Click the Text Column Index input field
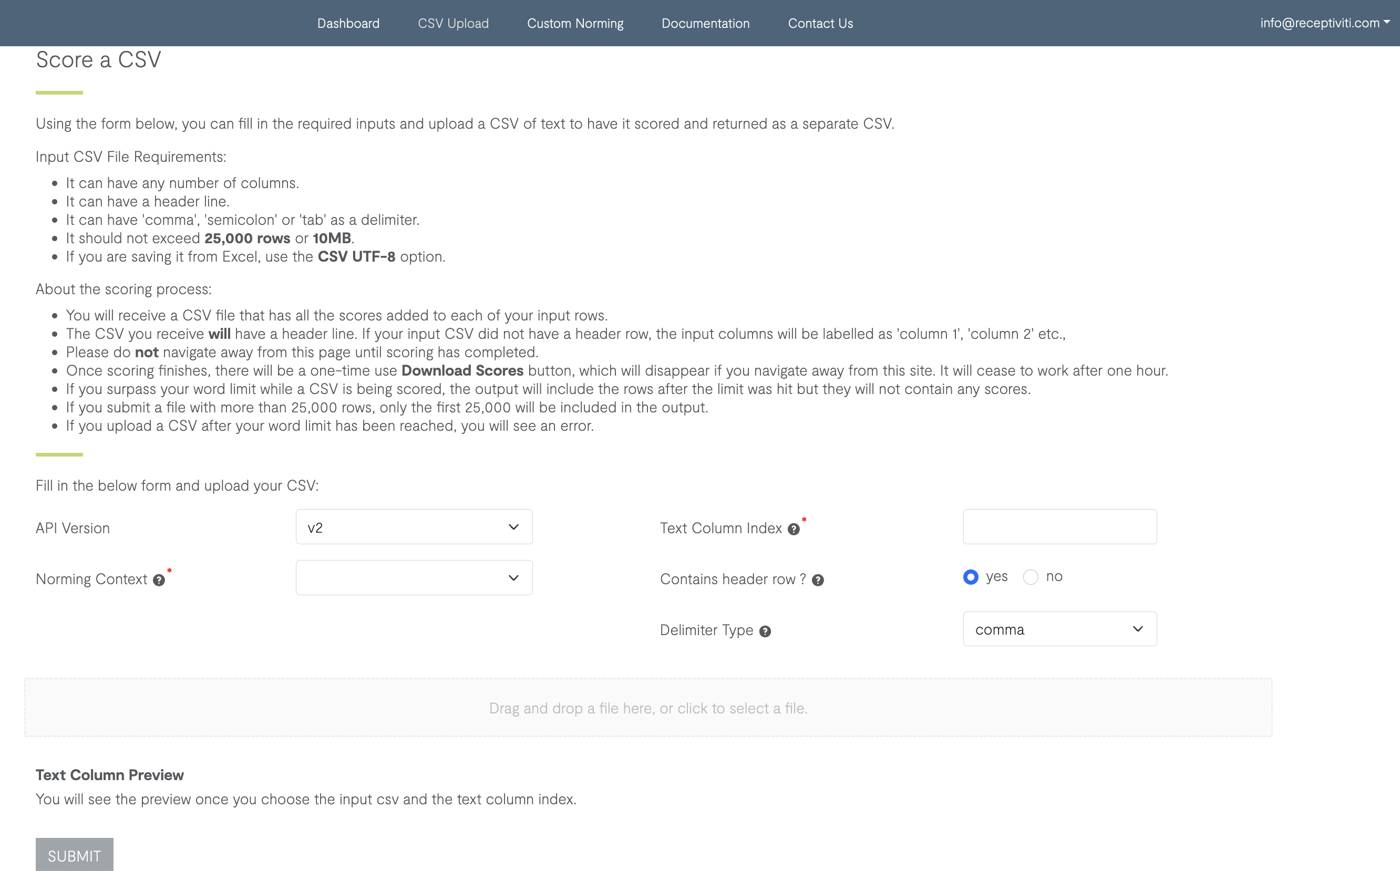The height and width of the screenshot is (871, 1400). (1059, 526)
